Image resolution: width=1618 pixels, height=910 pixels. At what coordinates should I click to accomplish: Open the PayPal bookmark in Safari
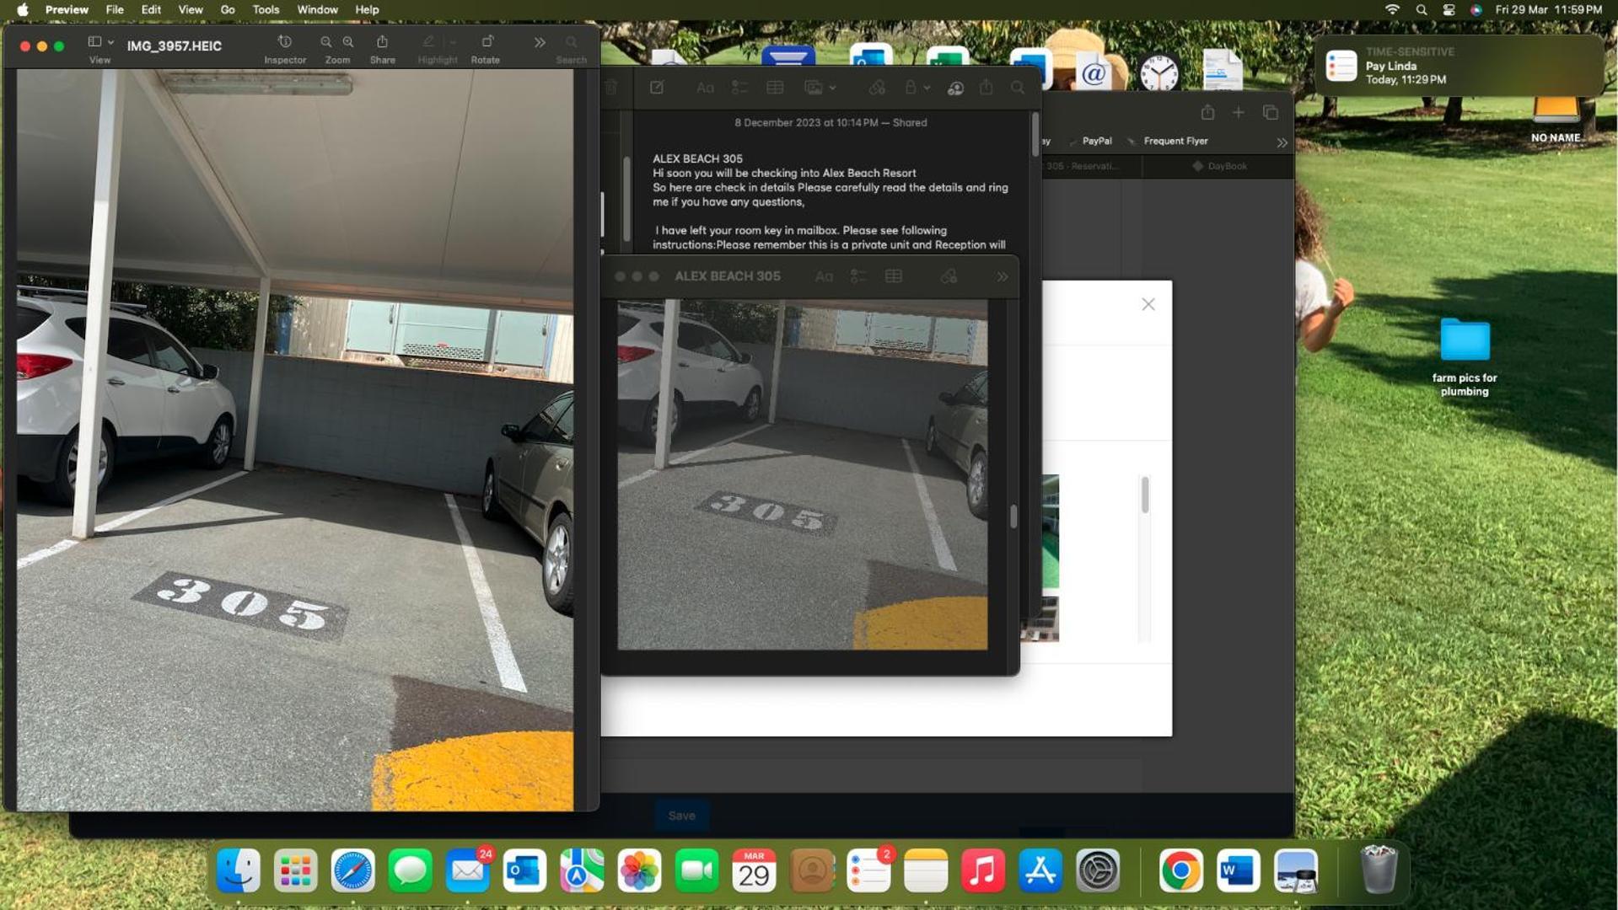(x=1097, y=141)
